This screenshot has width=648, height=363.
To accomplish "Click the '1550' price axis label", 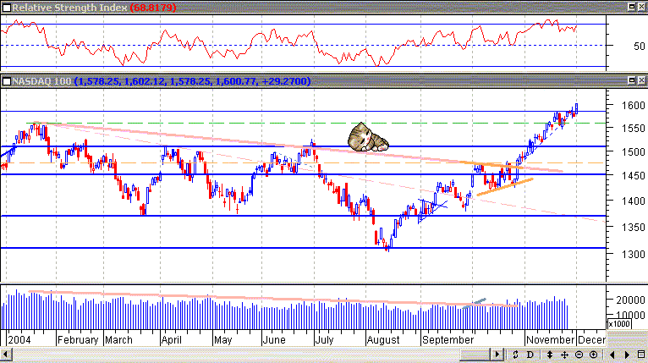I will point(633,129).
